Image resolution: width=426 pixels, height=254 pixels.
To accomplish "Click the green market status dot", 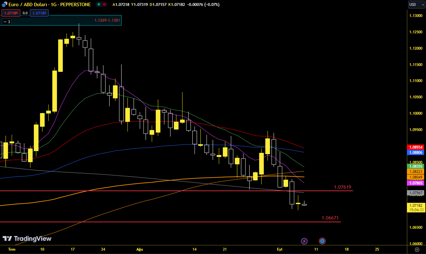I will click(99, 5).
